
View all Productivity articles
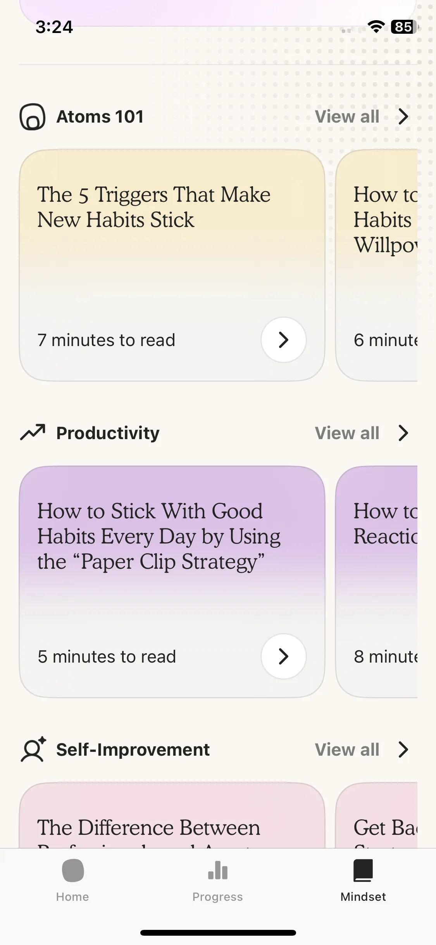click(x=347, y=433)
